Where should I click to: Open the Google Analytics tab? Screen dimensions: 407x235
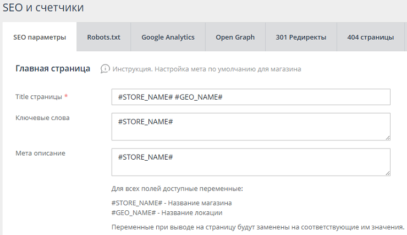pos(168,37)
